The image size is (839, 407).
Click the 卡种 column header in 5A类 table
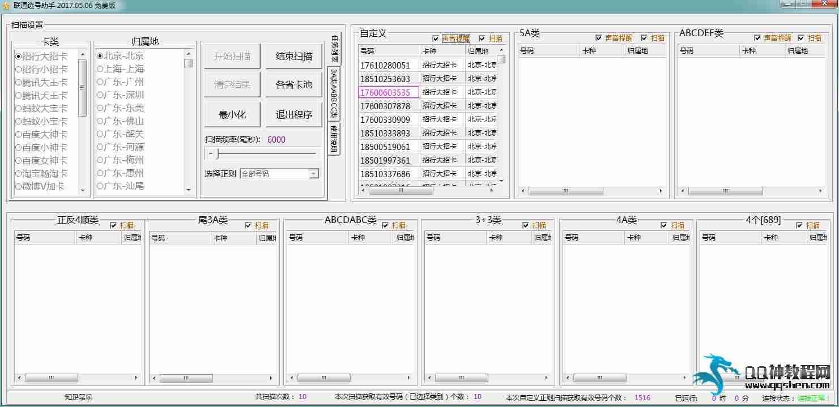click(x=603, y=51)
